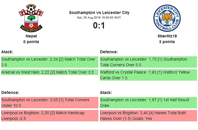Select Liverpool -2.5 Match Handicap bet
Viewport: 198px width, 130px height.
pos(50,116)
